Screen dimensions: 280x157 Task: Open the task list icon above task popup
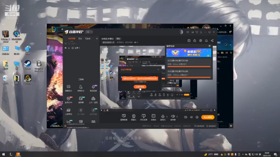(x=189, y=41)
